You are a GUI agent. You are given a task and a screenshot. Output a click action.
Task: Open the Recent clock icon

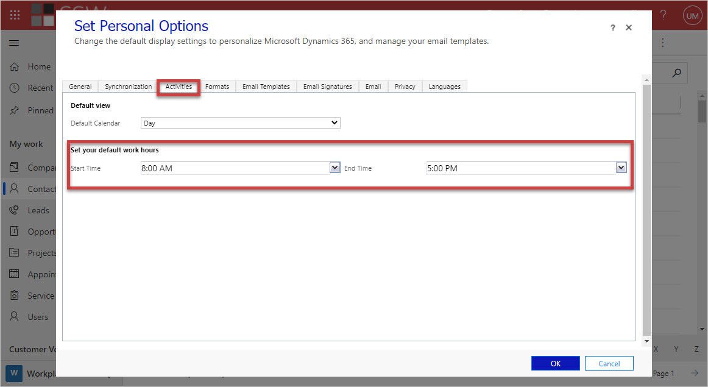tap(15, 88)
